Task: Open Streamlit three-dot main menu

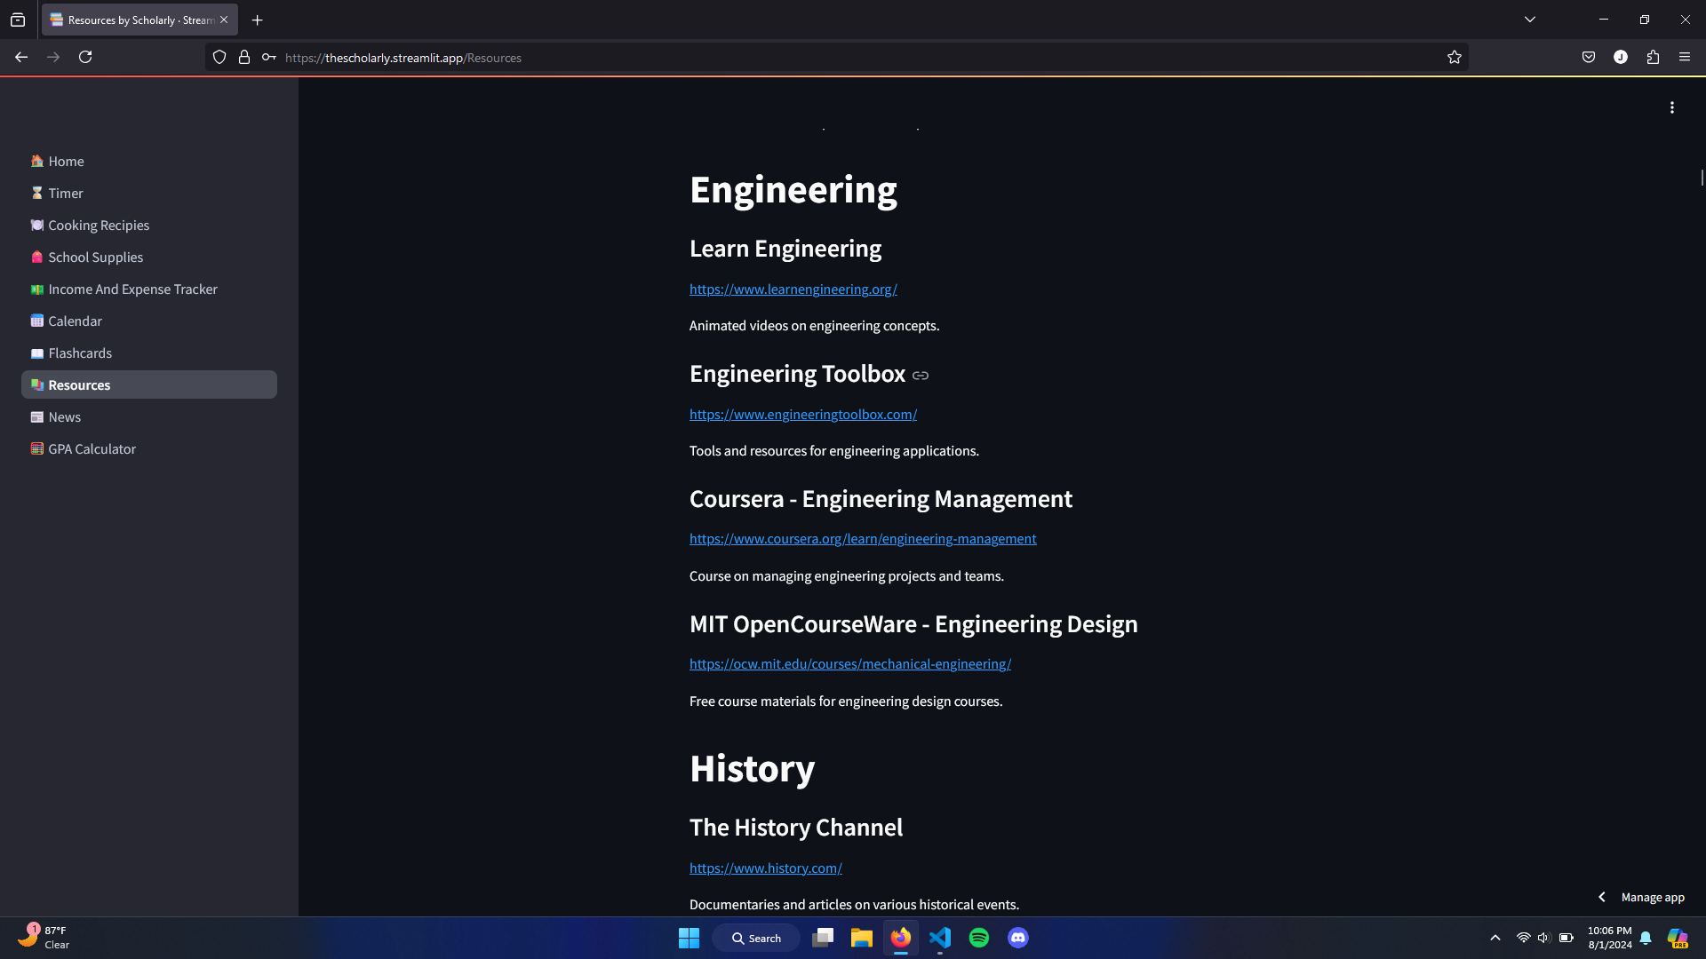Action: 1671,107
